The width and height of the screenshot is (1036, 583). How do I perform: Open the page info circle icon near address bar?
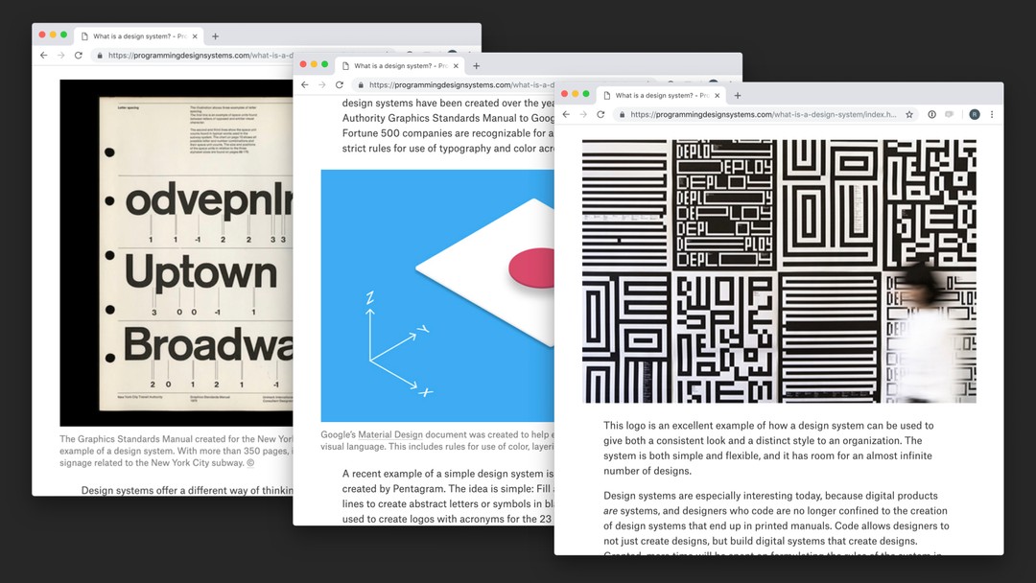point(932,113)
